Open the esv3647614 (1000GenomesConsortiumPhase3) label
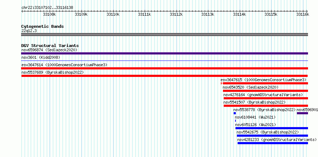 point(64,65)
